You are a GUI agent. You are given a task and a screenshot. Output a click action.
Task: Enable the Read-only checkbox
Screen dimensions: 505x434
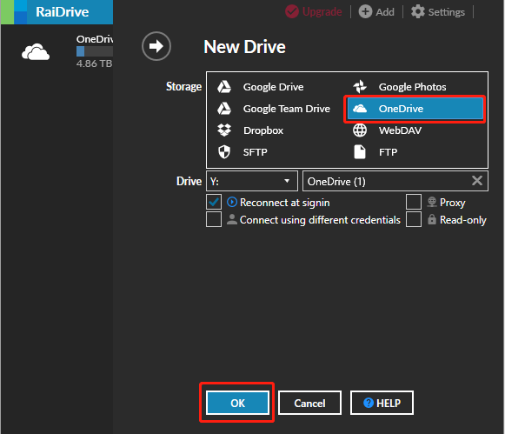pyautogui.click(x=414, y=219)
